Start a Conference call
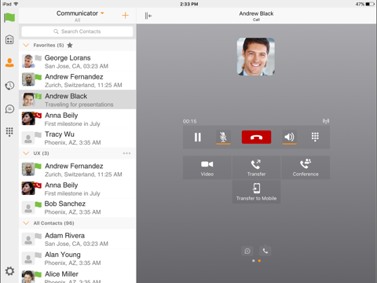Screen dimensions: 377x283 pyautogui.click(x=306, y=167)
